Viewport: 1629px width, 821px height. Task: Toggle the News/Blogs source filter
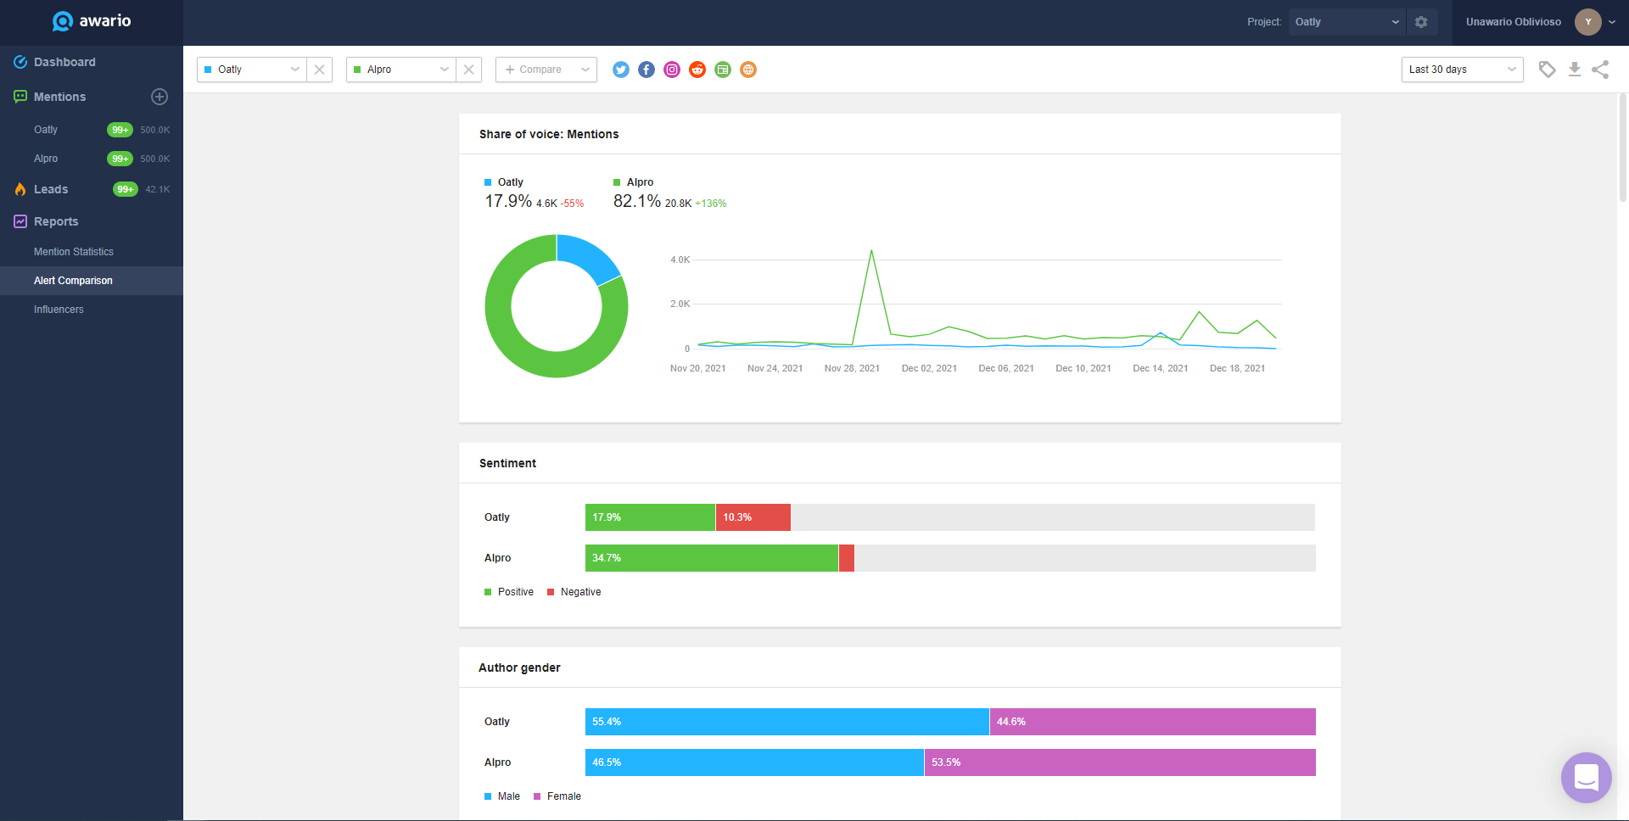pos(723,70)
